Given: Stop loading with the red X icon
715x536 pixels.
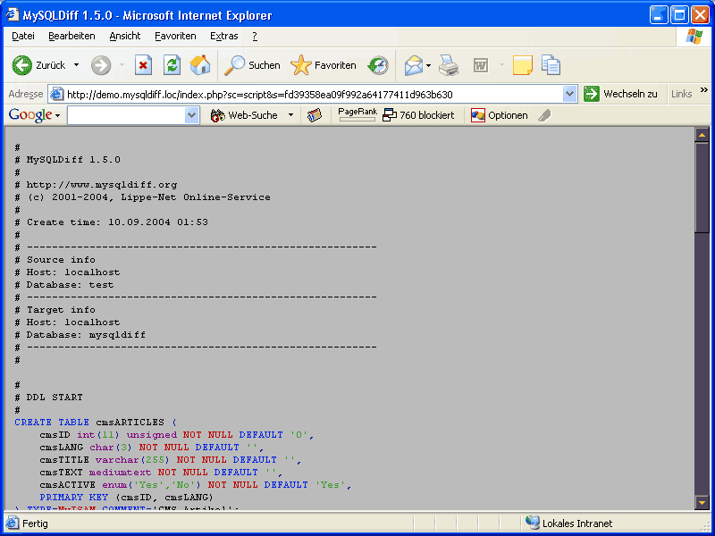Looking at the screenshot, I should 143,65.
